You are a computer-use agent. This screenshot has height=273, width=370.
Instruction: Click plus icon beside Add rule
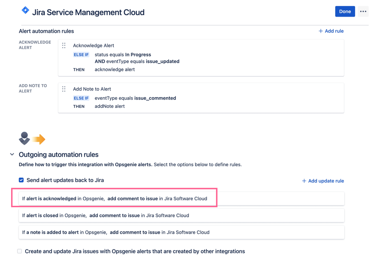click(x=321, y=31)
